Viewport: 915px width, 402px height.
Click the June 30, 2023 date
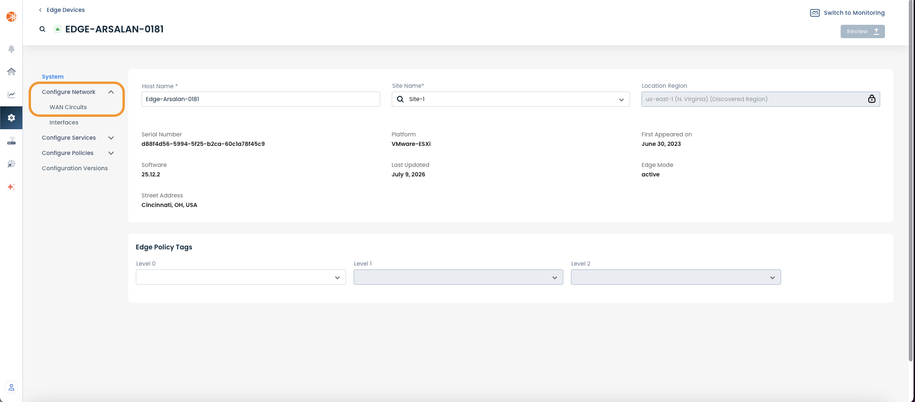[661, 144]
